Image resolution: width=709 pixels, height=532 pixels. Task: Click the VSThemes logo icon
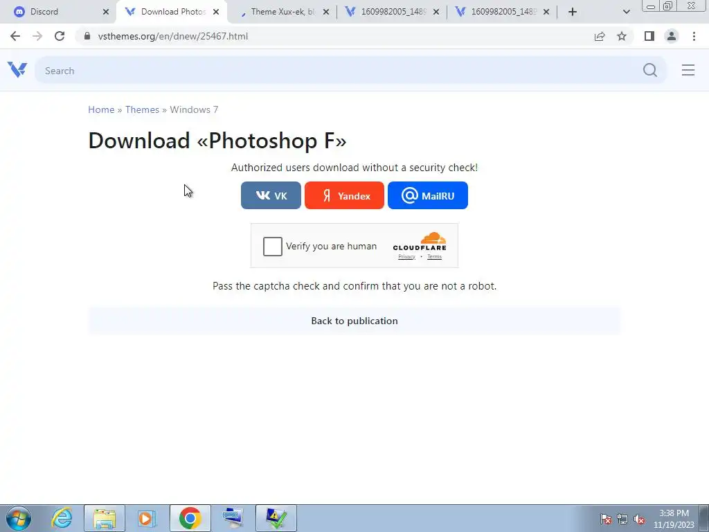tap(17, 70)
